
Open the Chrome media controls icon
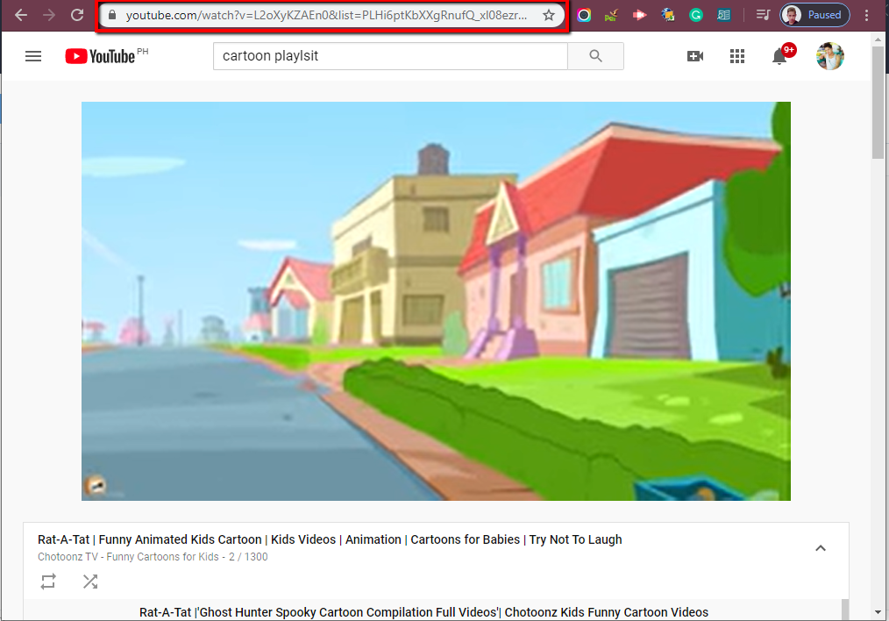[763, 15]
